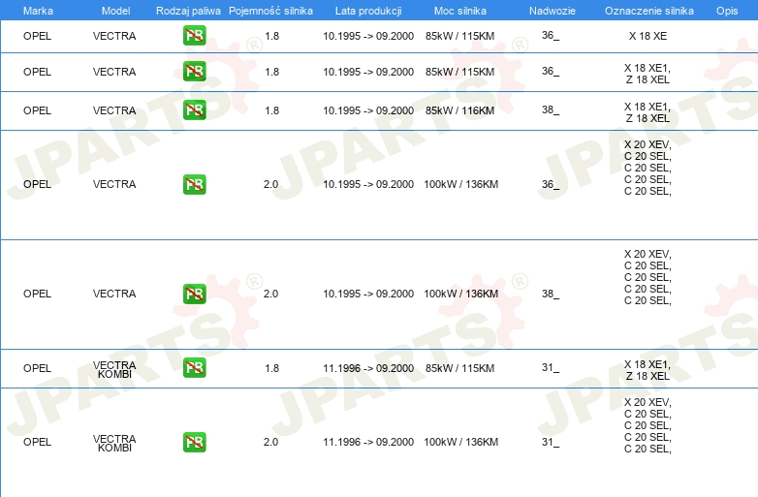Click petrol icon in Vectra Kombi 2.0 row

click(x=194, y=442)
